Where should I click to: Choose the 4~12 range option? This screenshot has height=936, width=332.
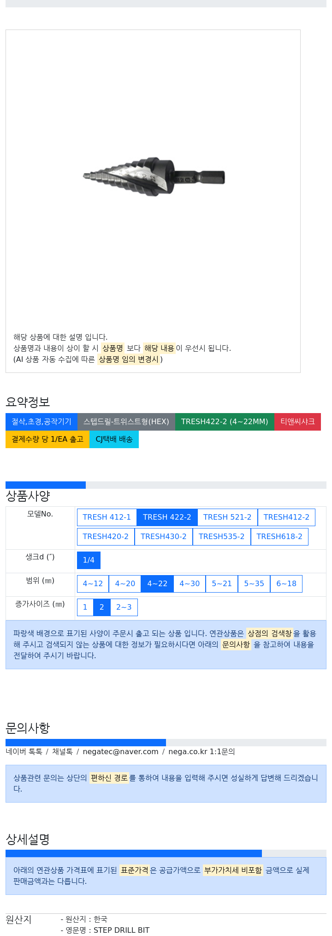pyautogui.click(x=93, y=584)
